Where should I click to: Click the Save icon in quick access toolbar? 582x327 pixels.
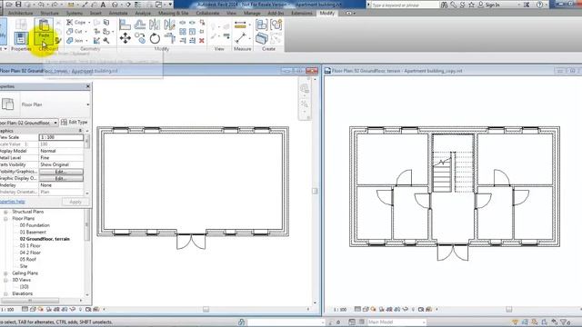18,5
